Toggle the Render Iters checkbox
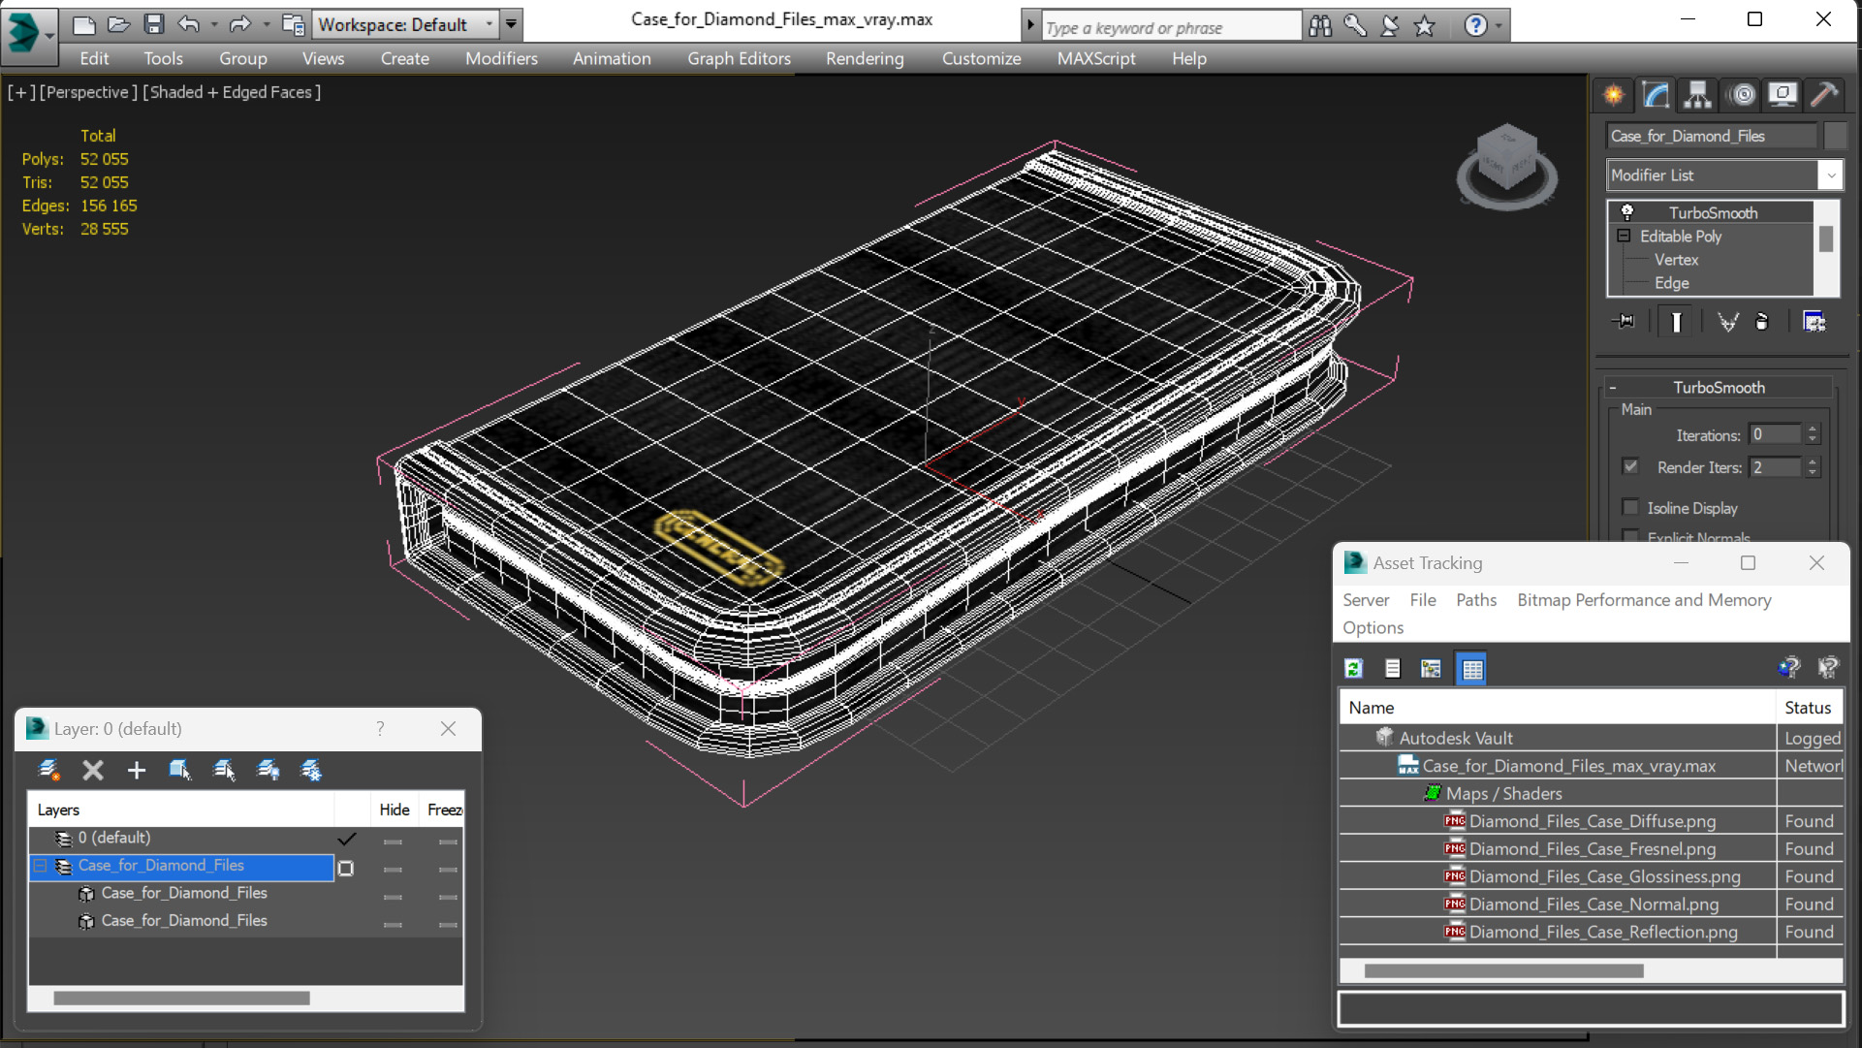Image resolution: width=1862 pixels, height=1048 pixels. (x=1630, y=466)
